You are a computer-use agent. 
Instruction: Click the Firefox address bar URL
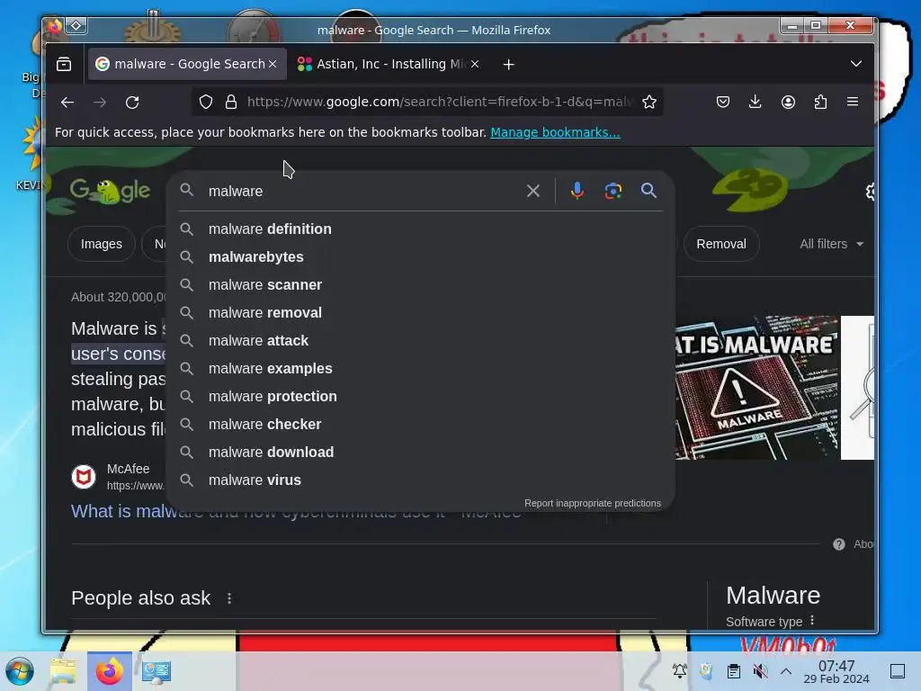pos(439,103)
